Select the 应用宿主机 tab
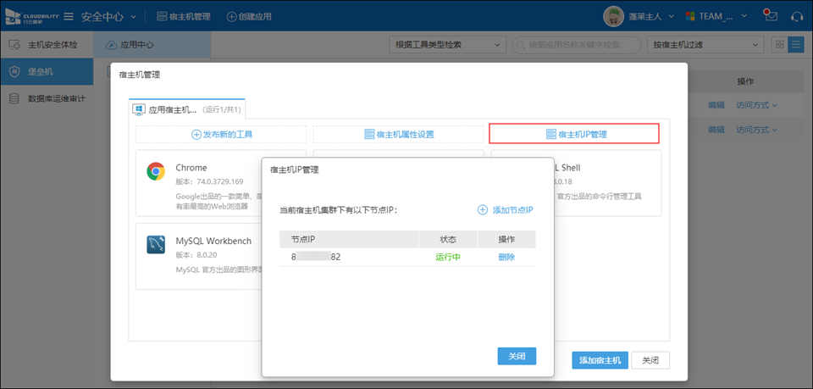This screenshot has width=813, height=389. [x=186, y=109]
